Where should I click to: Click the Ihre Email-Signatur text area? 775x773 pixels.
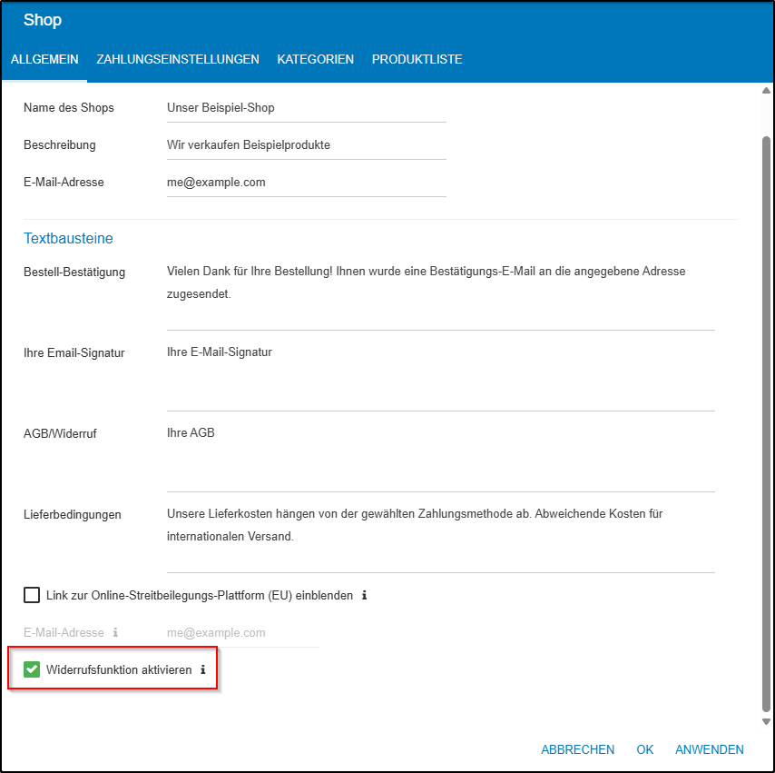click(x=441, y=376)
